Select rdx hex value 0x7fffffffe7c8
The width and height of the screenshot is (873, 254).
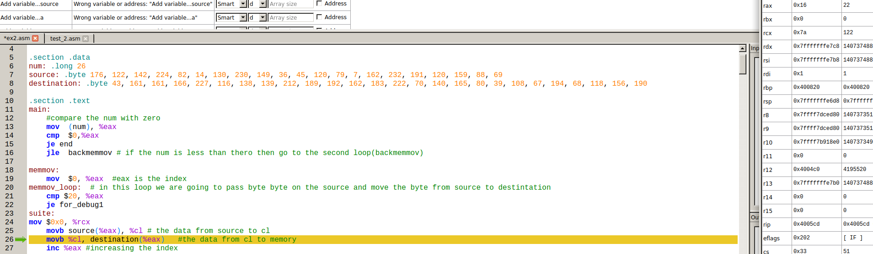816,46
